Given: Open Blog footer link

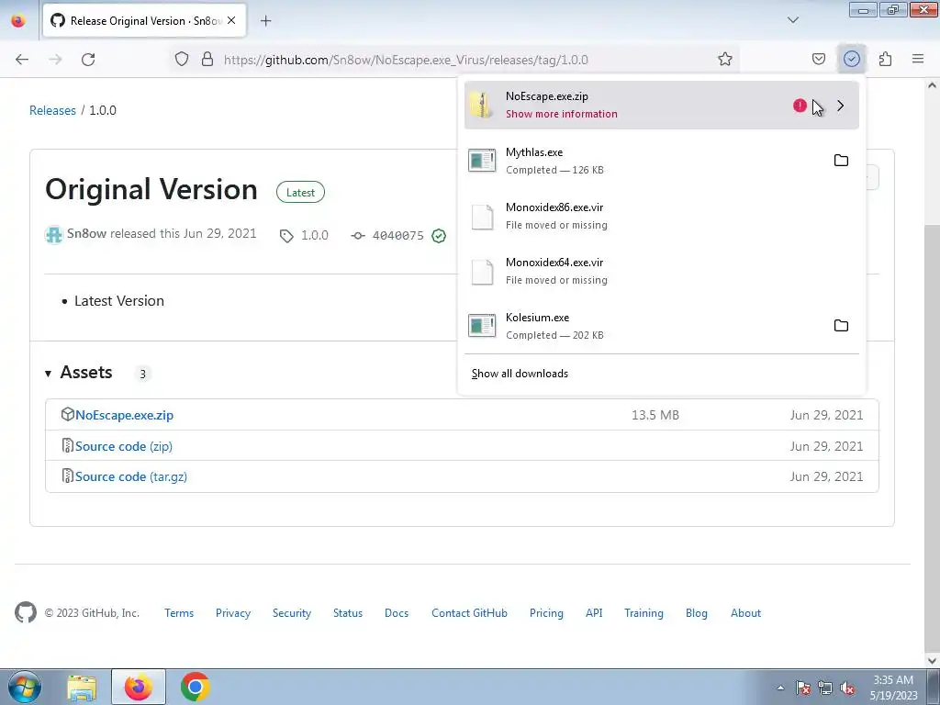Looking at the screenshot, I should coord(696,612).
